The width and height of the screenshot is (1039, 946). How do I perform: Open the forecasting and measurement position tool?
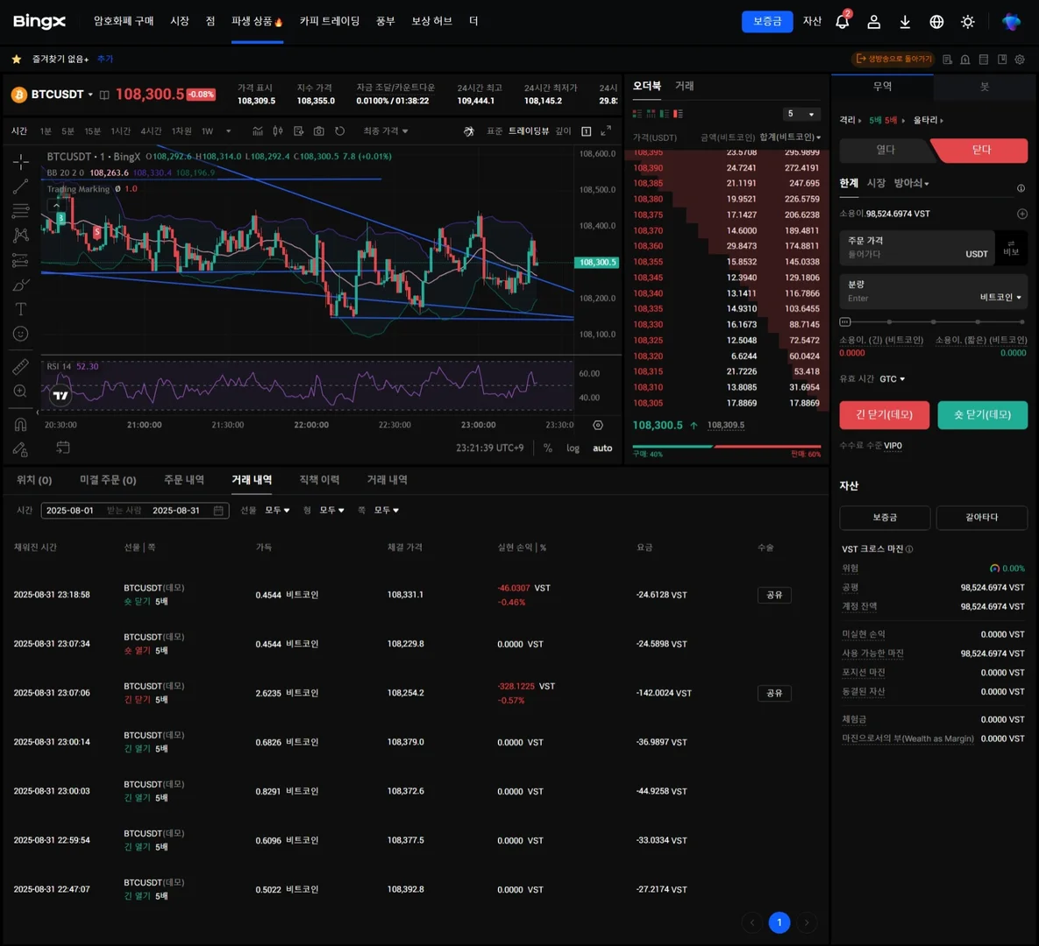pos(20,260)
